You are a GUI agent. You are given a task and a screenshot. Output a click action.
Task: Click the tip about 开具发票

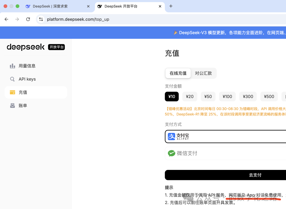(x=200, y=203)
